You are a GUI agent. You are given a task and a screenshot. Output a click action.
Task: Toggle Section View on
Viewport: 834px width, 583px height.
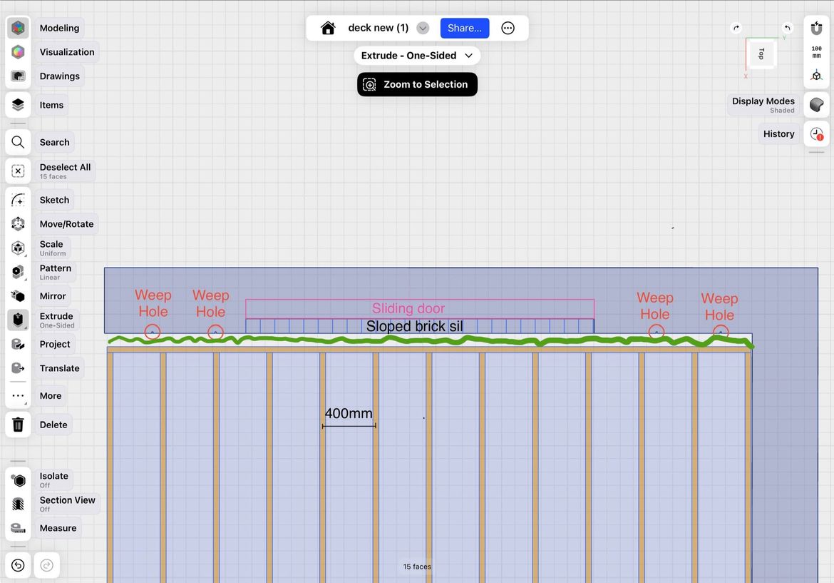click(x=19, y=504)
